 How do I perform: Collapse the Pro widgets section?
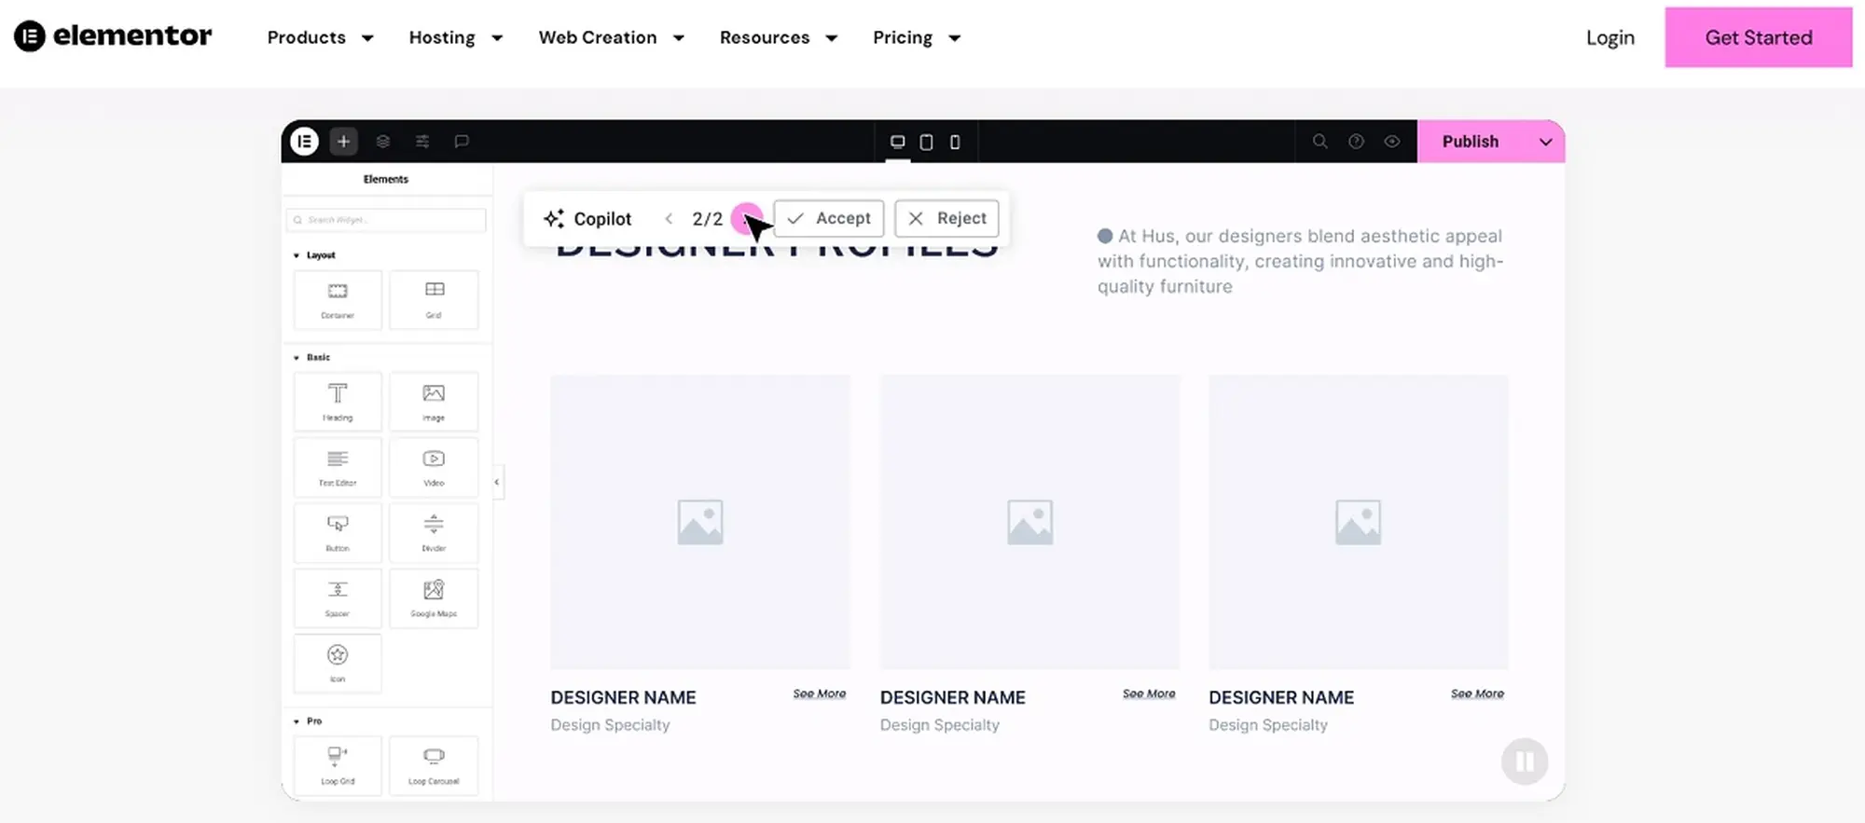(x=297, y=721)
